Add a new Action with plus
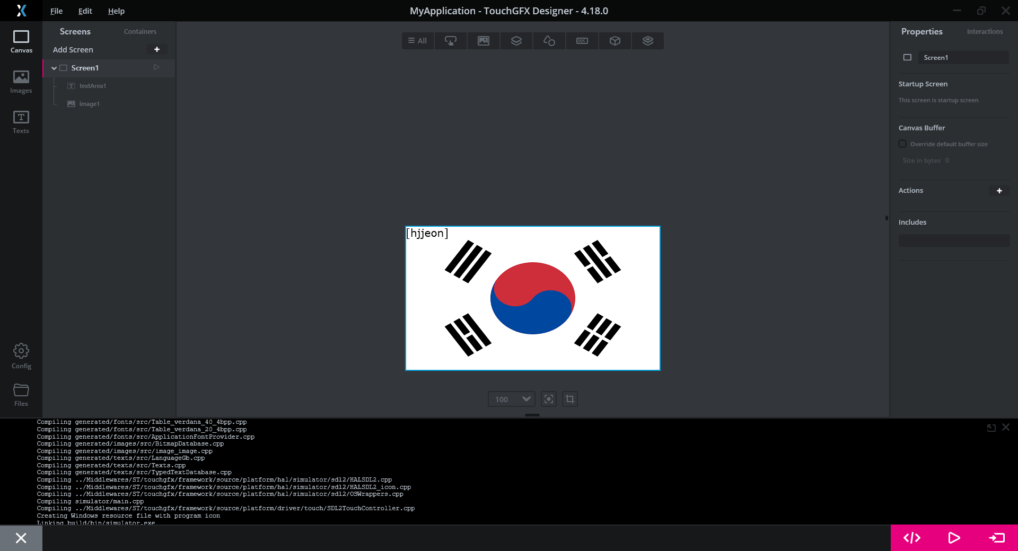The width and height of the screenshot is (1018, 551). (999, 191)
